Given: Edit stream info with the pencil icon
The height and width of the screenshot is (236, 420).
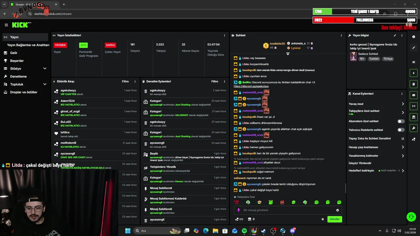Looking at the screenshot, I should [395, 35].
